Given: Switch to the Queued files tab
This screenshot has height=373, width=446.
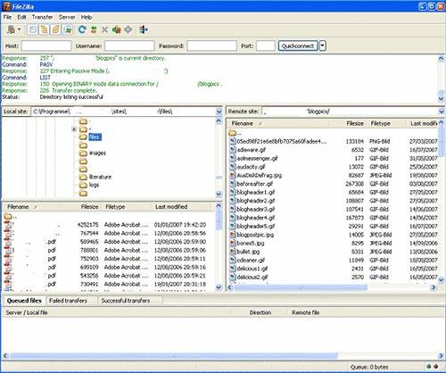Looking at the screenshot, I should pyautogui.click(x=24, y=301).
